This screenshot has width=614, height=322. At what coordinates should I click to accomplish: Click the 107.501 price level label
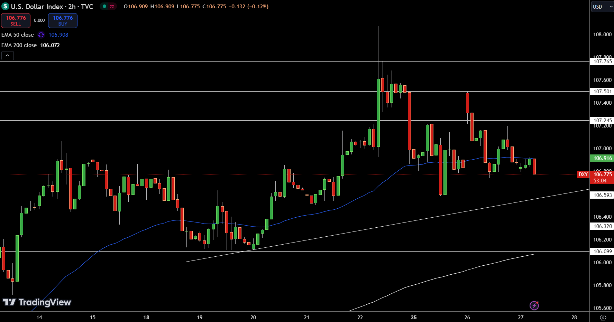[x=603, y=92]
